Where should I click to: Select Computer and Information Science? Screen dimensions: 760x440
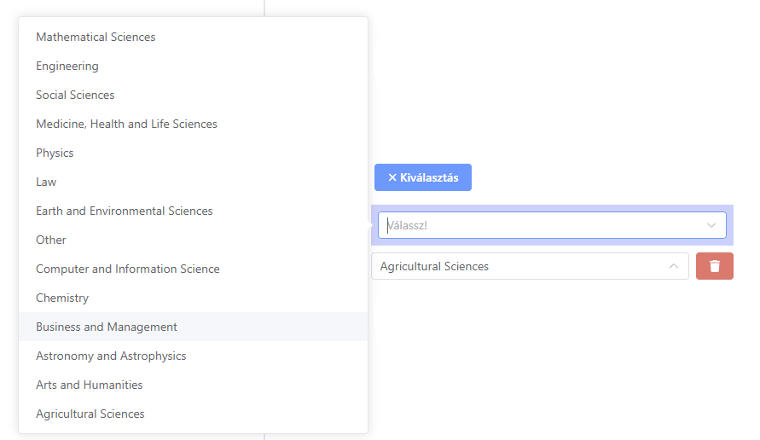tap(193, 269)
